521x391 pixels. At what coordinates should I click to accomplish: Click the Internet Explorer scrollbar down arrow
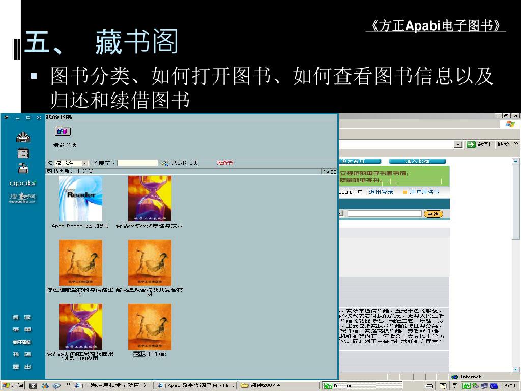tap(516, 370)
